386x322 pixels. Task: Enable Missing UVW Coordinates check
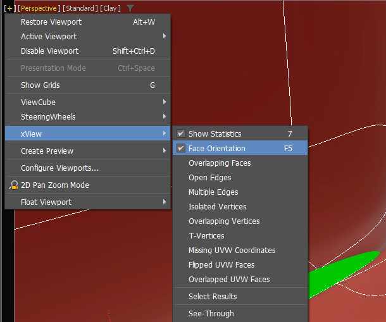coord(240,250)
